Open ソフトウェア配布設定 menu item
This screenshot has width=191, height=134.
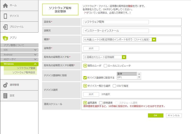point(24,72)
